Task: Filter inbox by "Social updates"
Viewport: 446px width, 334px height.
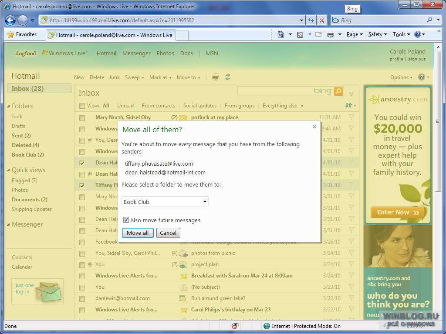Action: 199,106
